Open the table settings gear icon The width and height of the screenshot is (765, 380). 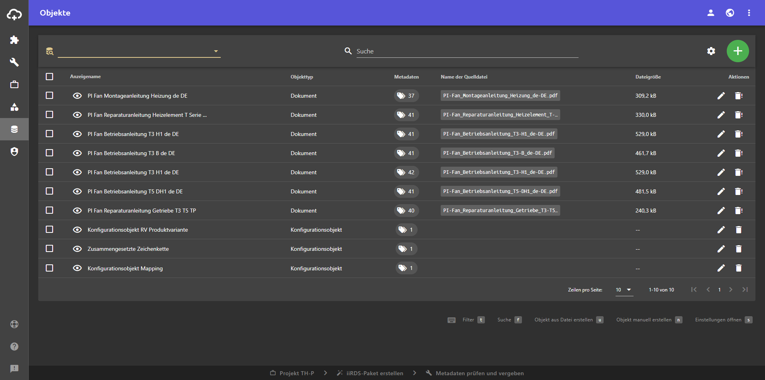(711, 51)
